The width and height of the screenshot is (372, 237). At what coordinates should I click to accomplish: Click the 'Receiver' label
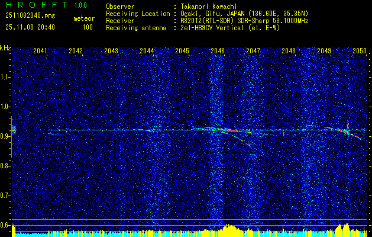click(120, 21)
